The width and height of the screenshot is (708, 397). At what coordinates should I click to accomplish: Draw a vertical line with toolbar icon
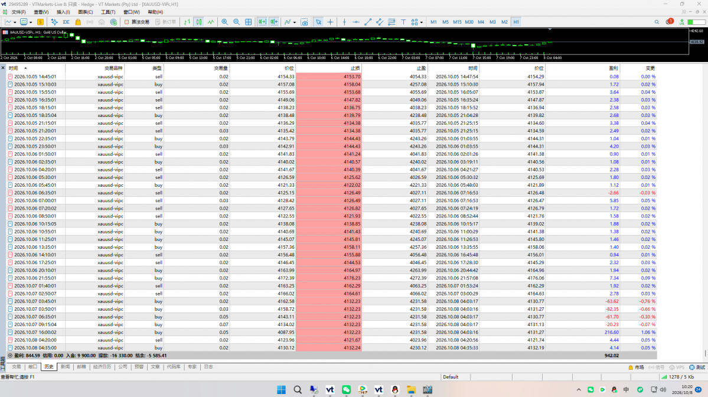pos(344,22)
